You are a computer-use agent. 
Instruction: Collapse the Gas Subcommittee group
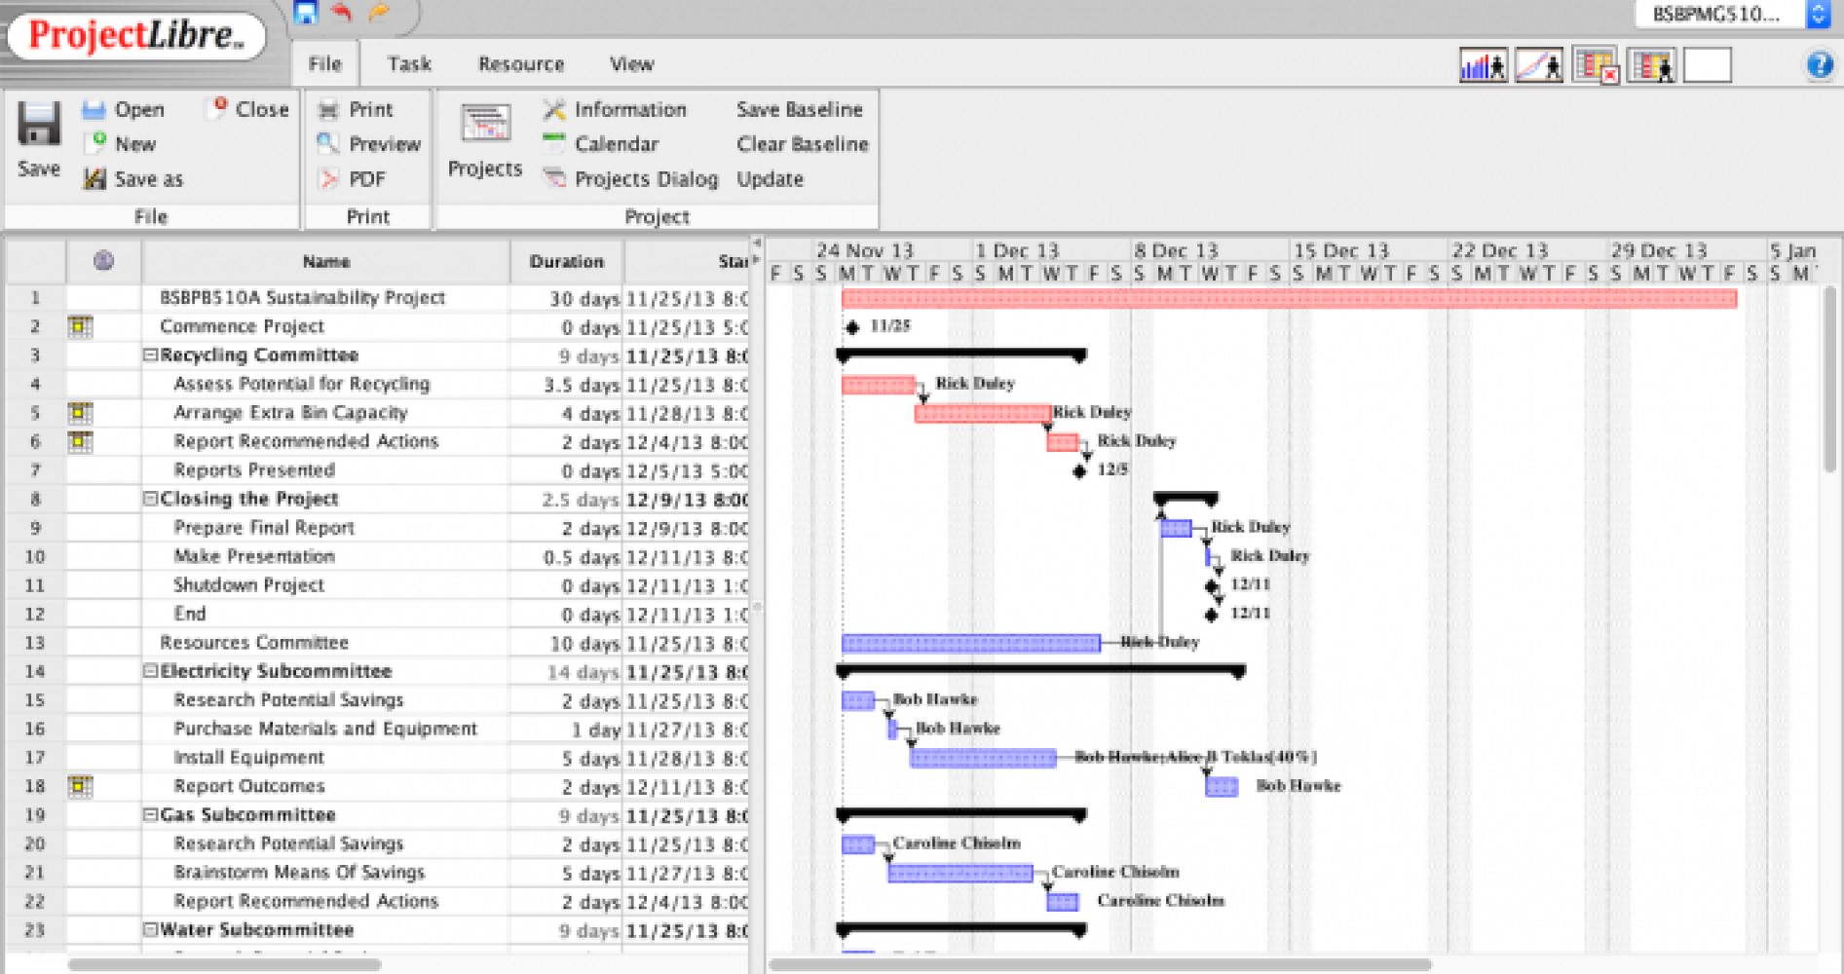[150, 814]
